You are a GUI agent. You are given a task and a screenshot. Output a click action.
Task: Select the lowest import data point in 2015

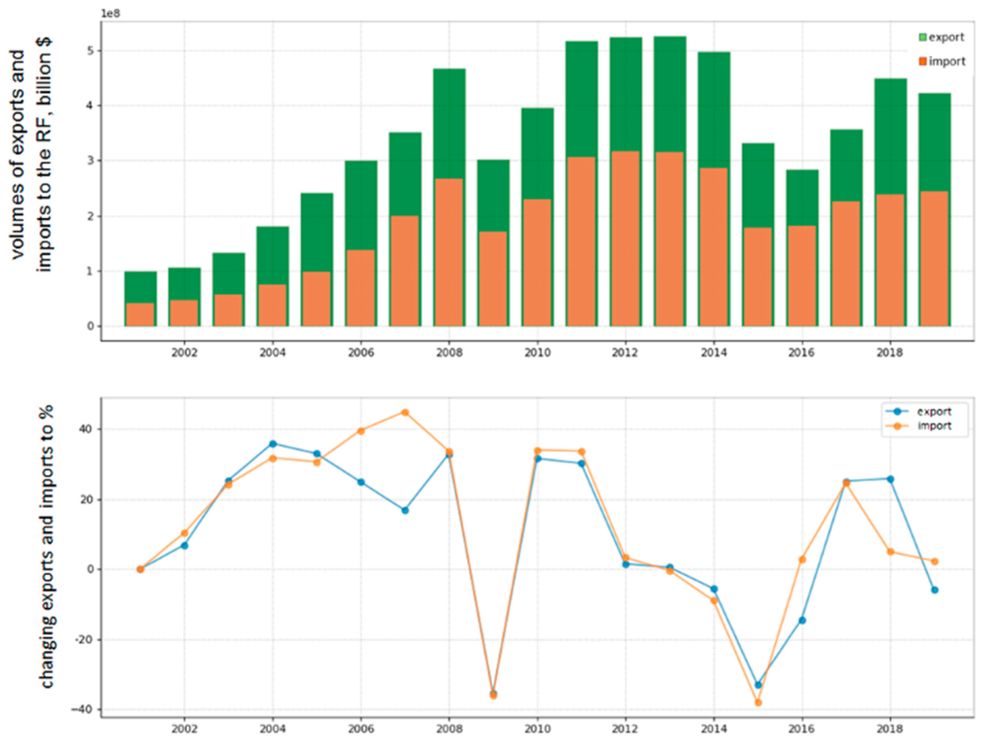(x=758, y=702)
